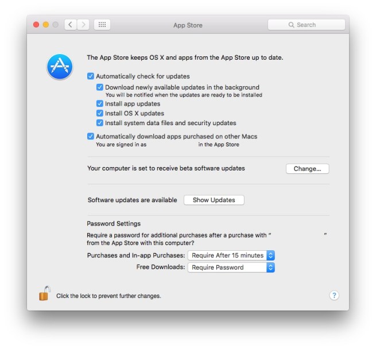Screen dimensions: 376x349
Task: Toggle Download newly available updates in background
Action: [x=100, y=87]
